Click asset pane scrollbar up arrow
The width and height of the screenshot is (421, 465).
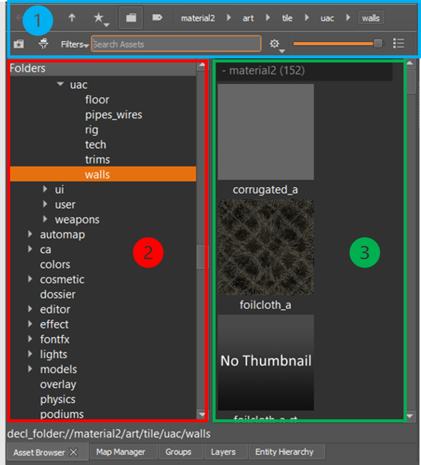[410, 63]
